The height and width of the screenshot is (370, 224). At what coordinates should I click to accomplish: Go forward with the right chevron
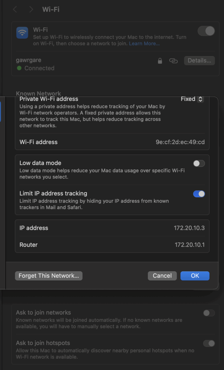pos(31,9)
